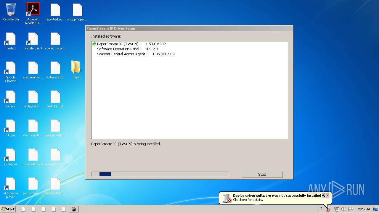Select the performanc file icon
379x213 pixels.
[33, 186]
